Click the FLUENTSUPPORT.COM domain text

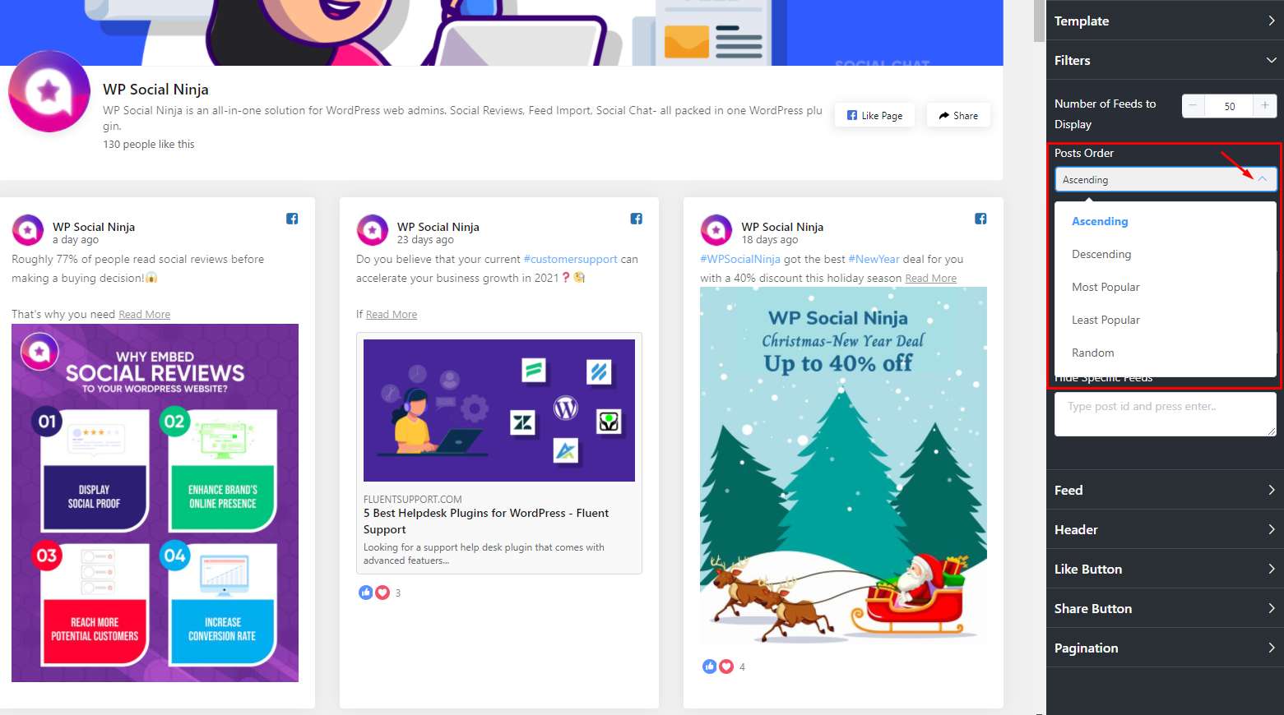pos(413,499)
